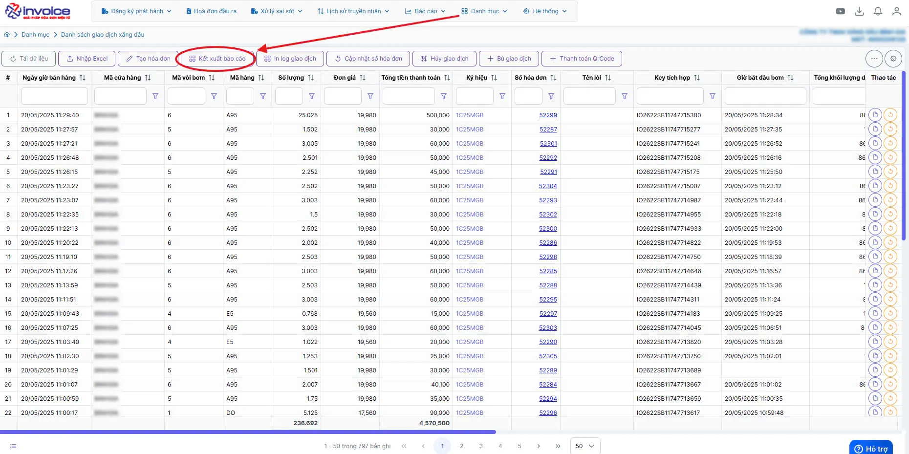Open the download icon in top bar
909x454 pixels.
pyautogui.click(x=859, y=11)
